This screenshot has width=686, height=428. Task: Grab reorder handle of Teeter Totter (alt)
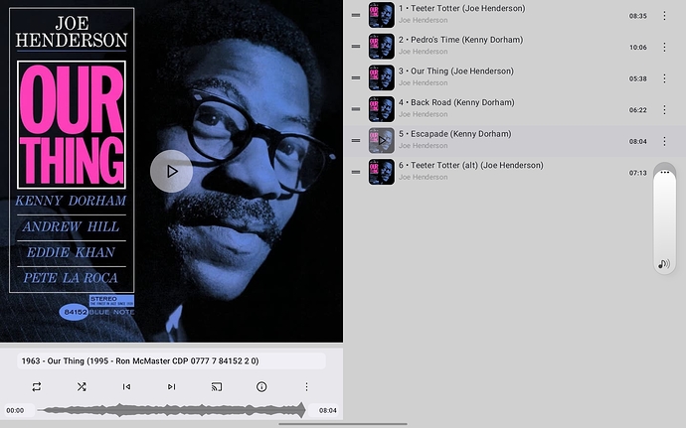point(356,172)
